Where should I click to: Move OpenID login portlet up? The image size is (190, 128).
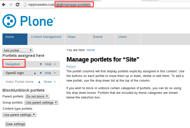(x=35, y=73)
